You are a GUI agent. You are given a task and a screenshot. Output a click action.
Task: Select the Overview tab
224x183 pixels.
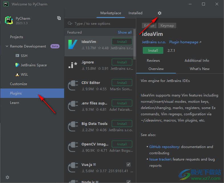click(x=156, y=69)
